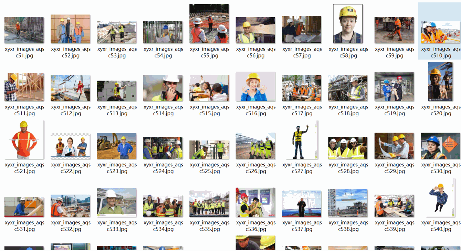Select the highlighted xyxr_images_aqsc510.jpg thumbnail

(x=440, y=32)
